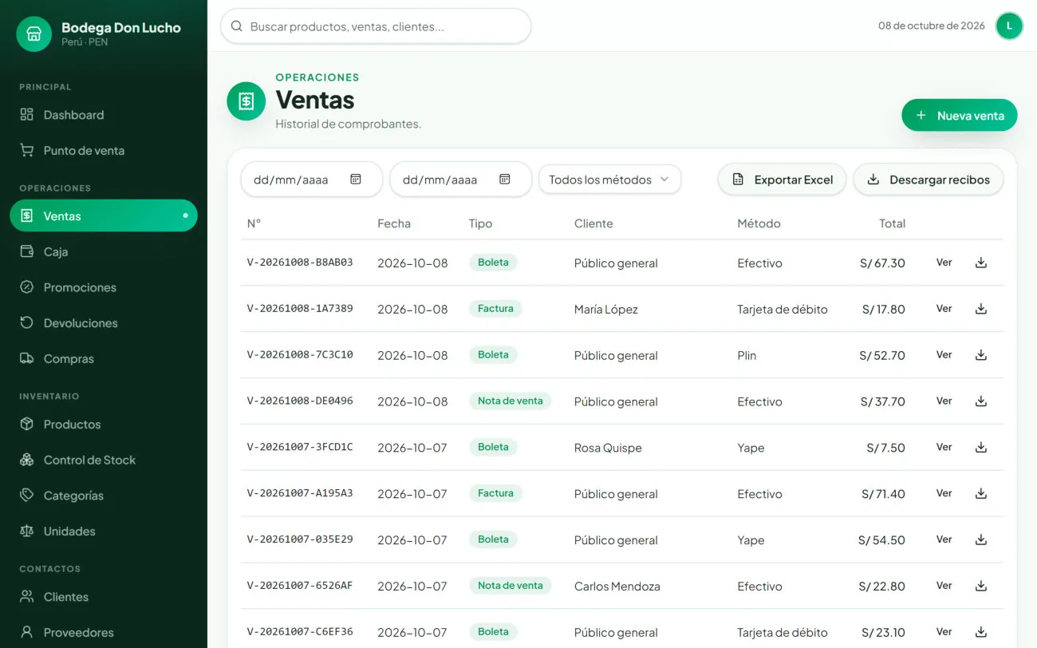Image resolution: width=1037 pixels, height=648 pixels.
Task: Open the Productos inventory page
Action: pos(104,425)
